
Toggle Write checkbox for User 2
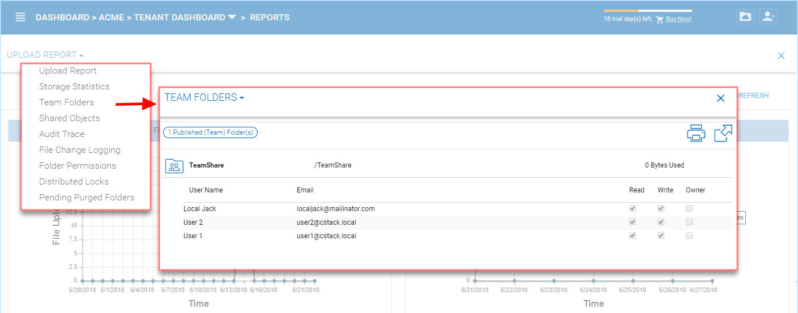661,222
